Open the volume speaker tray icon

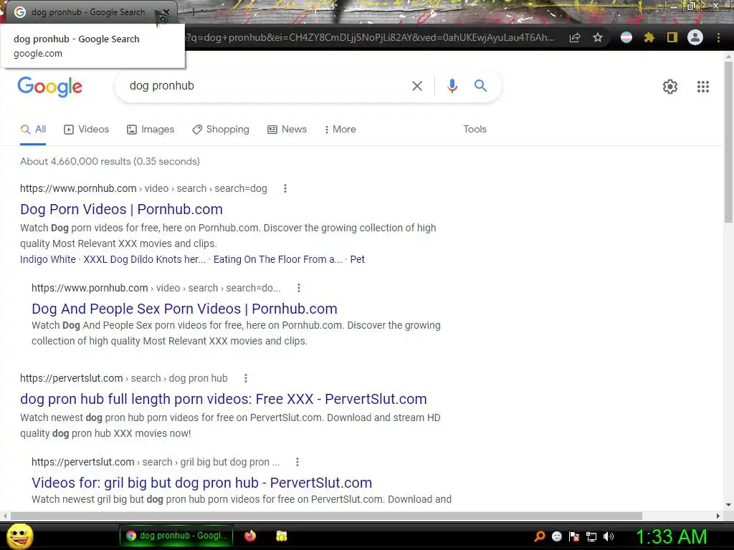609,536
